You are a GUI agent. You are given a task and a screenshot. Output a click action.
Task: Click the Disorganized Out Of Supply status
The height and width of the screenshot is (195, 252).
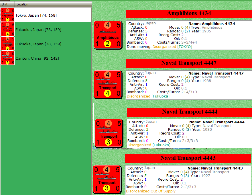(x=151, y=191)
